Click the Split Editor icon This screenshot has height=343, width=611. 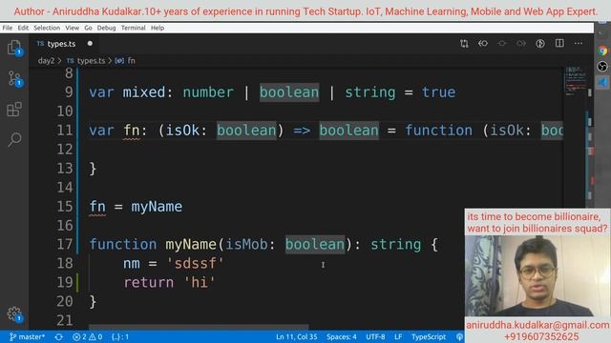point(559,43)
